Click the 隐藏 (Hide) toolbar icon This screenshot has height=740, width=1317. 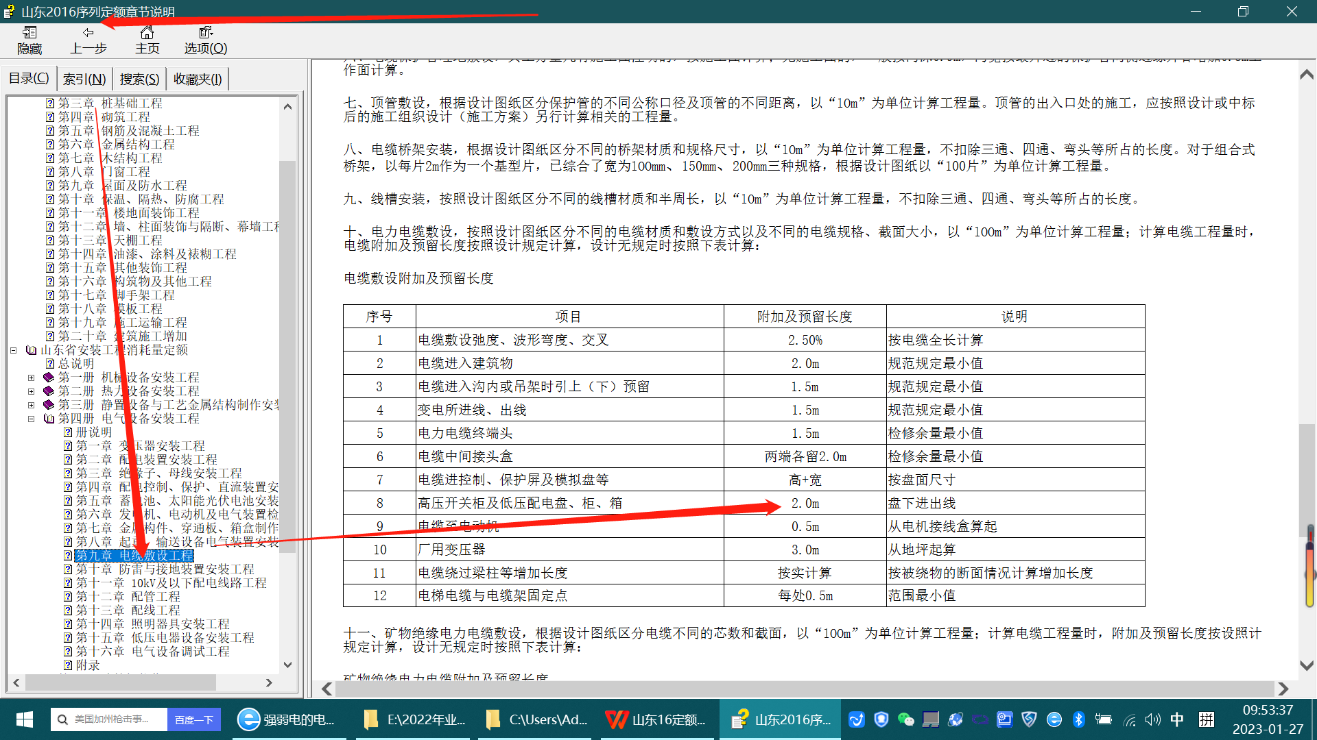point(29,40)
